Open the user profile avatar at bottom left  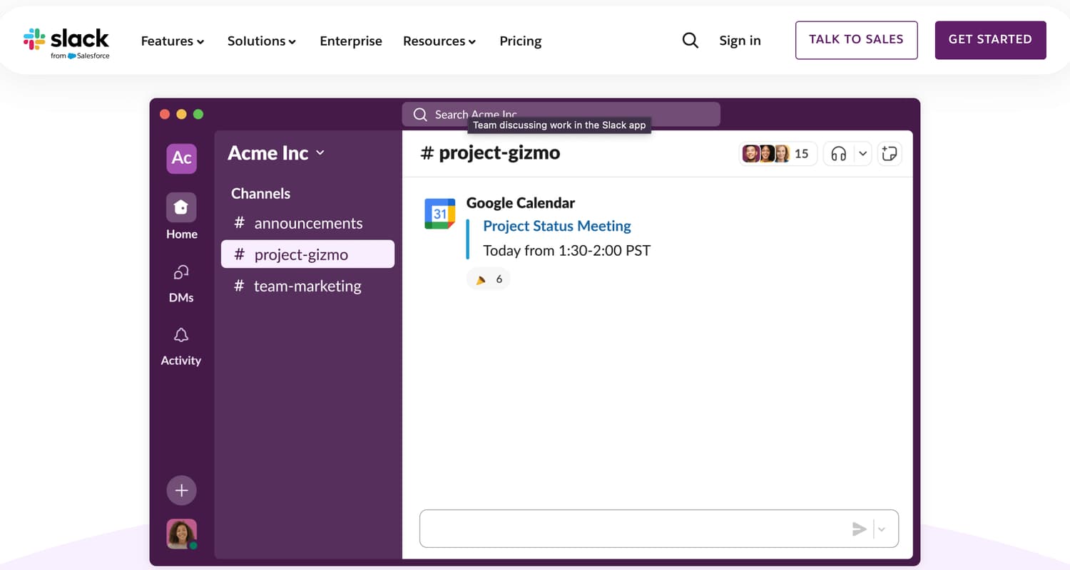coord(181,534)
